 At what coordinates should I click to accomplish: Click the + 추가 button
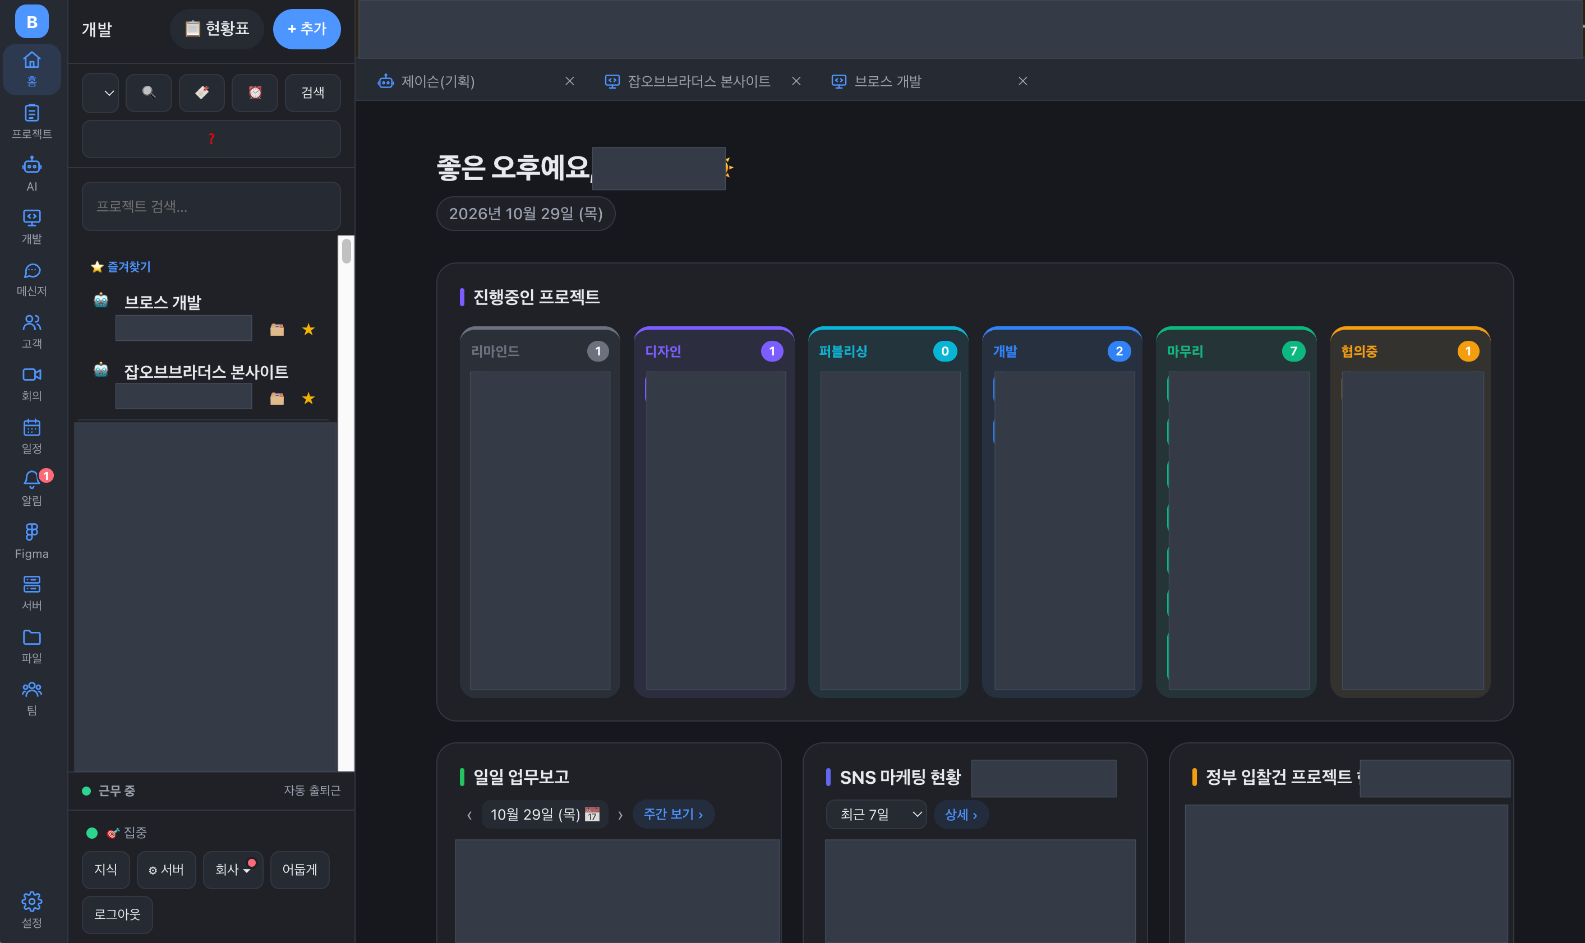click(307, 29)
